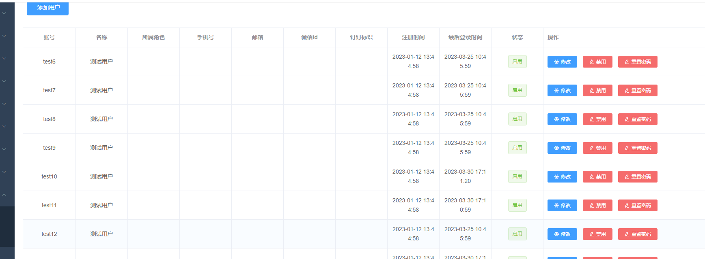Click 重置密码 for user test6

(x=638, y=62)
